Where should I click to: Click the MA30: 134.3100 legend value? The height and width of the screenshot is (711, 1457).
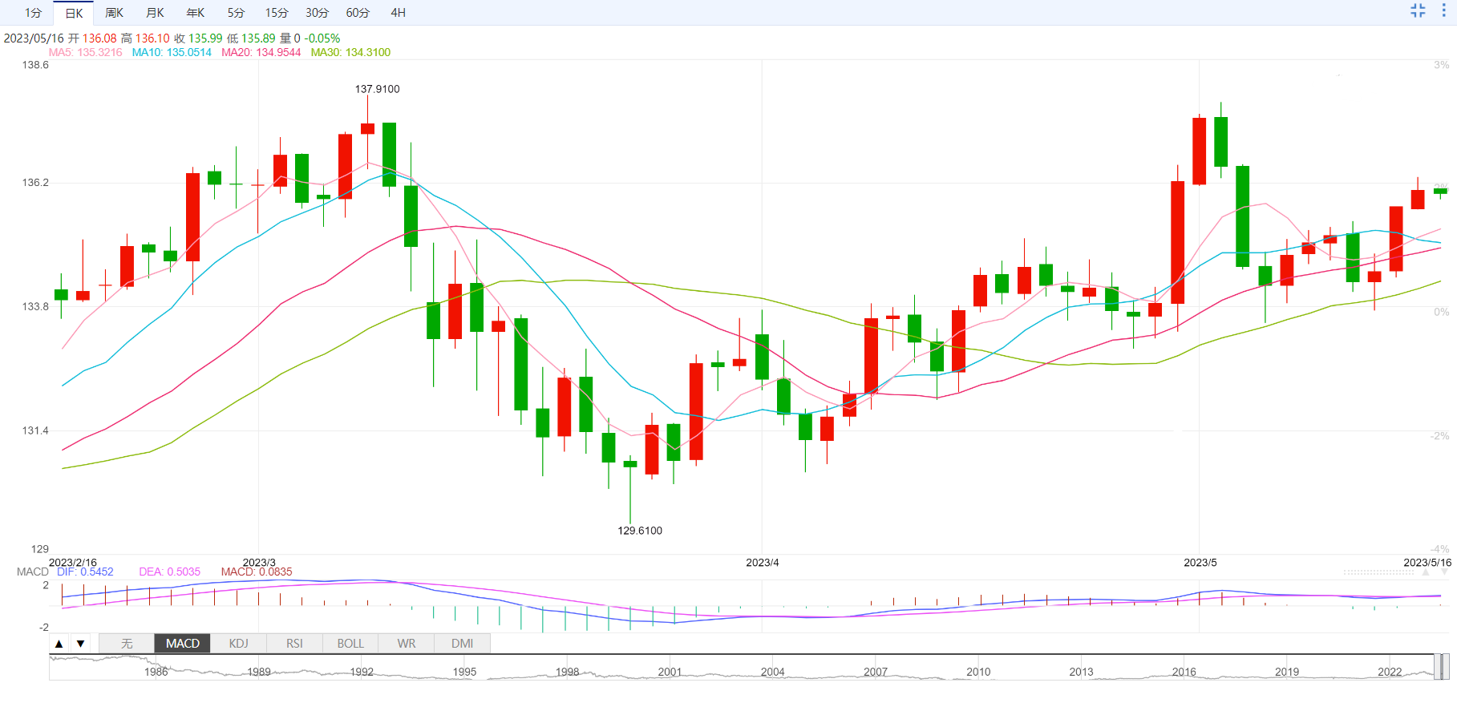(350, 52)
